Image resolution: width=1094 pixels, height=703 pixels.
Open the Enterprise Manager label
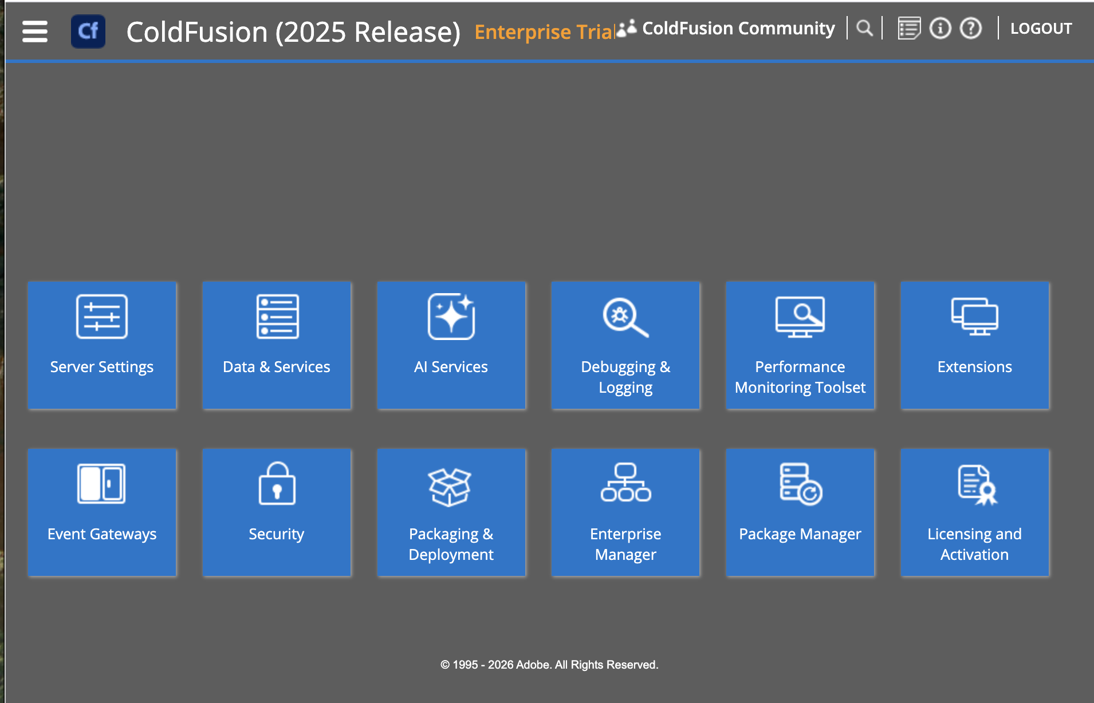625,544
